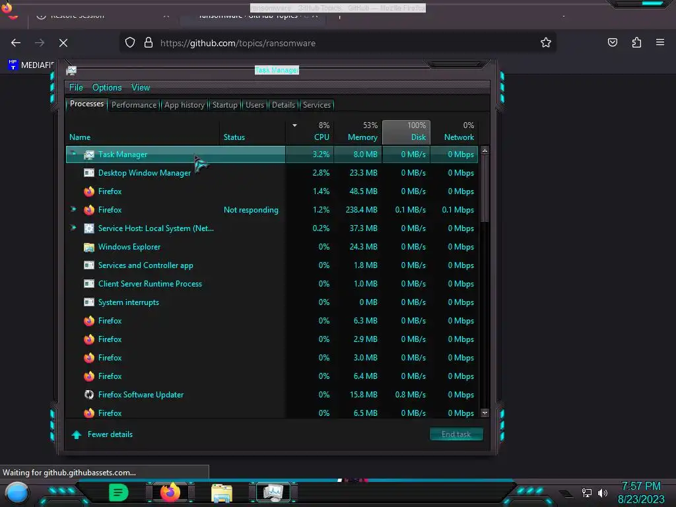Click the End task button
The image size is (676, 507).
click(456, 434)
